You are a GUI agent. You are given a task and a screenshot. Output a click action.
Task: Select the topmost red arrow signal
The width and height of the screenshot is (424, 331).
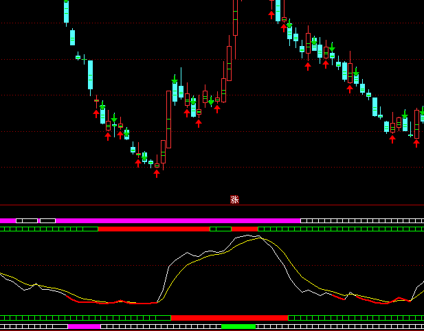271,14
